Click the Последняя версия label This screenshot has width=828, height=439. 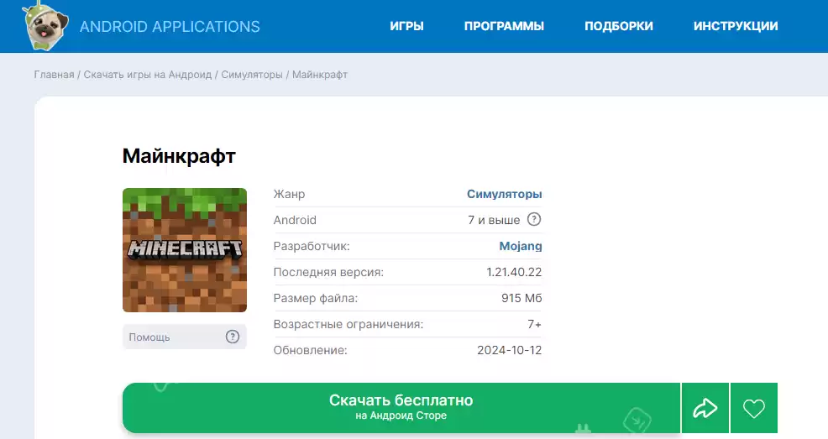[328, 272]
